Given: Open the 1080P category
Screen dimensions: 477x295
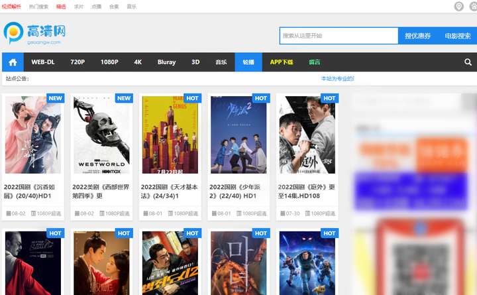Looking at the screenshot, I should (109, 62).
